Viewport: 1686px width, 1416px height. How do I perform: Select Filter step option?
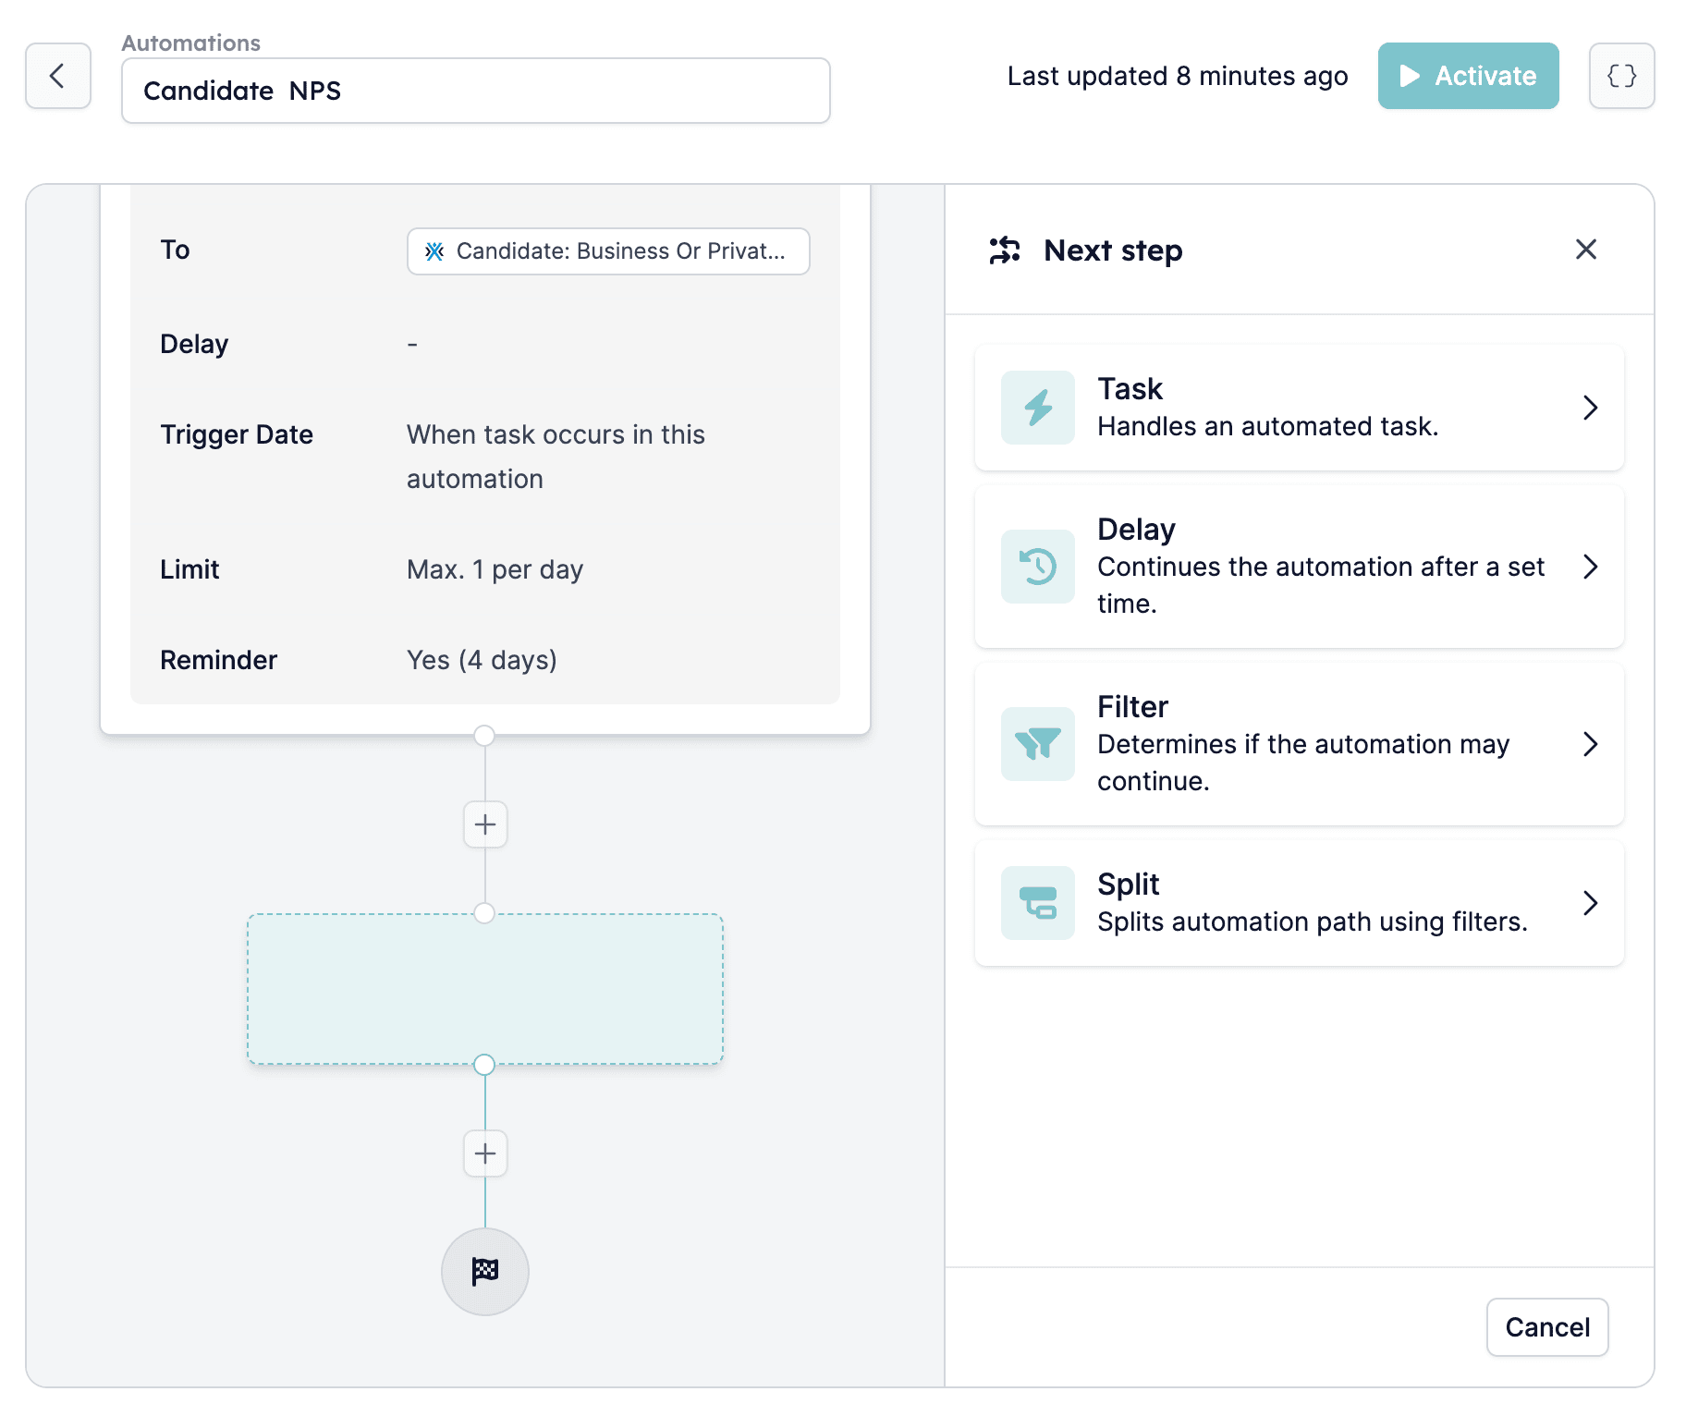tap(1299, 744)
